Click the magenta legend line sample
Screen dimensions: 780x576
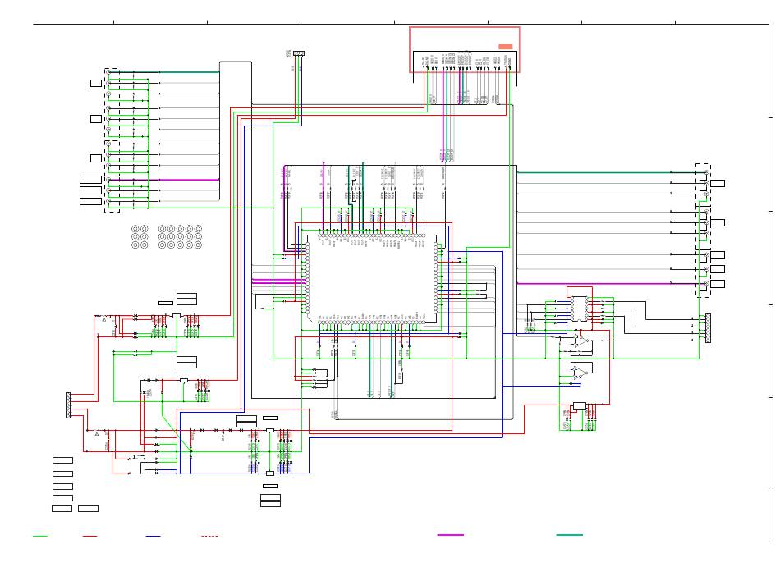click(451, 535)
